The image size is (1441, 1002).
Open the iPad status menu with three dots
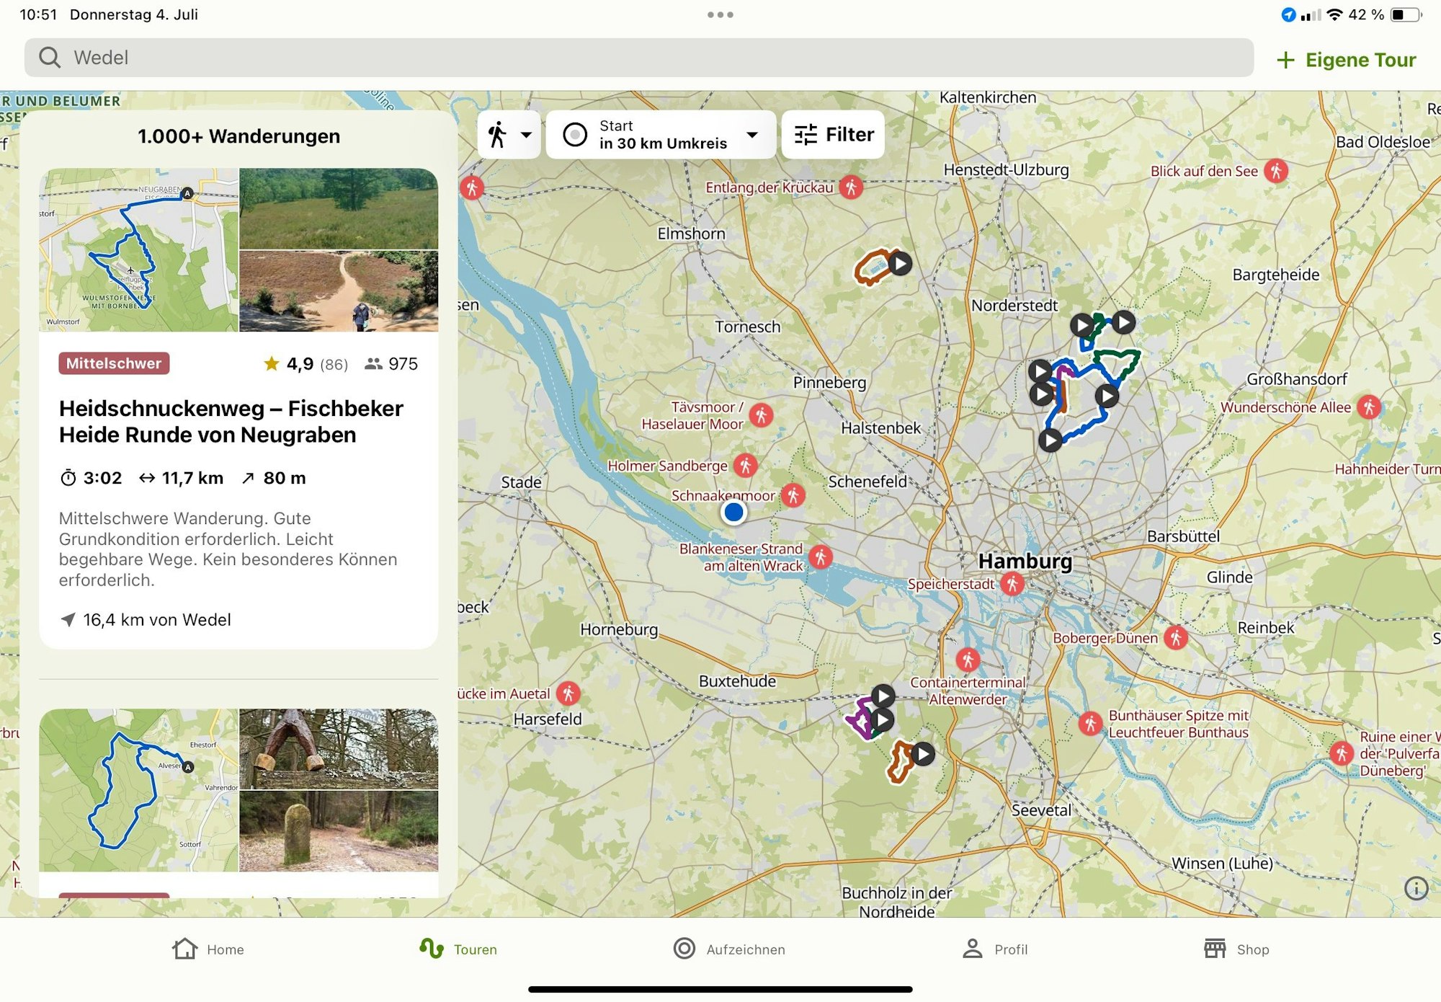point(720,14)
